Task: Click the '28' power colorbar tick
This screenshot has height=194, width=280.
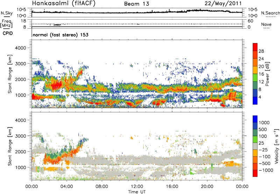Action: click(x=261, y=51)
